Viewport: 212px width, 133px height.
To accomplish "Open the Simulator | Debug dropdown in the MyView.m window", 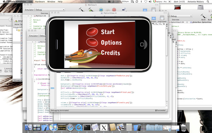I will click(x=37, y=36).
